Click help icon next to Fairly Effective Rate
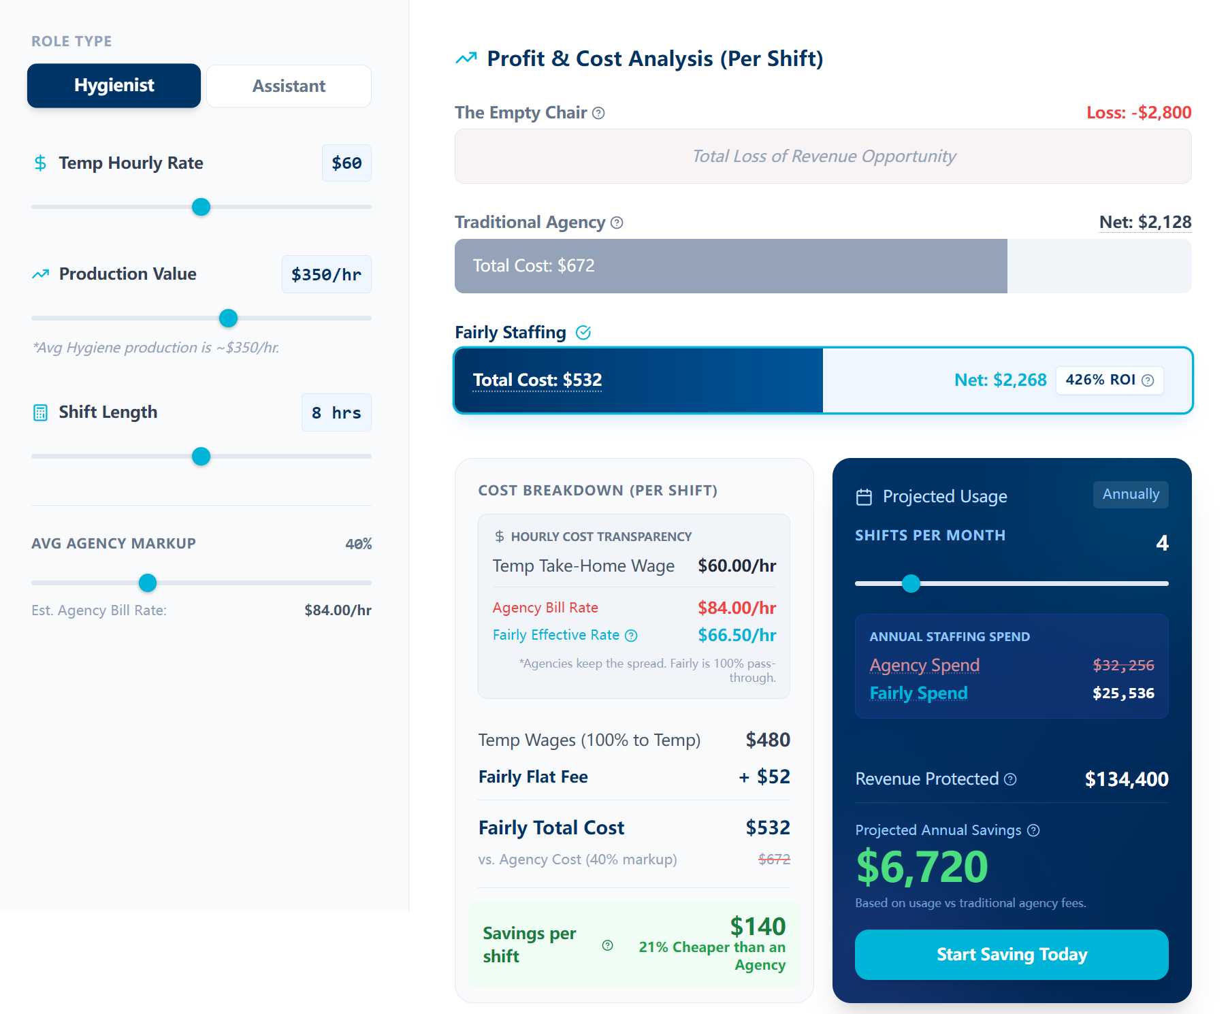Viewport: 1228px width, 1014px height. [x=631, y=636]
